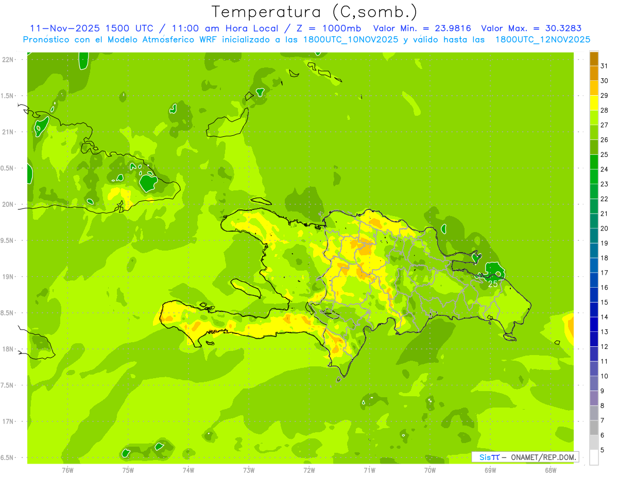Image resolution: width=618 pixels, height=477 pixels.
Task: Select 'Valor Min. = 23.9816' in header
Action: pos(422,28)
